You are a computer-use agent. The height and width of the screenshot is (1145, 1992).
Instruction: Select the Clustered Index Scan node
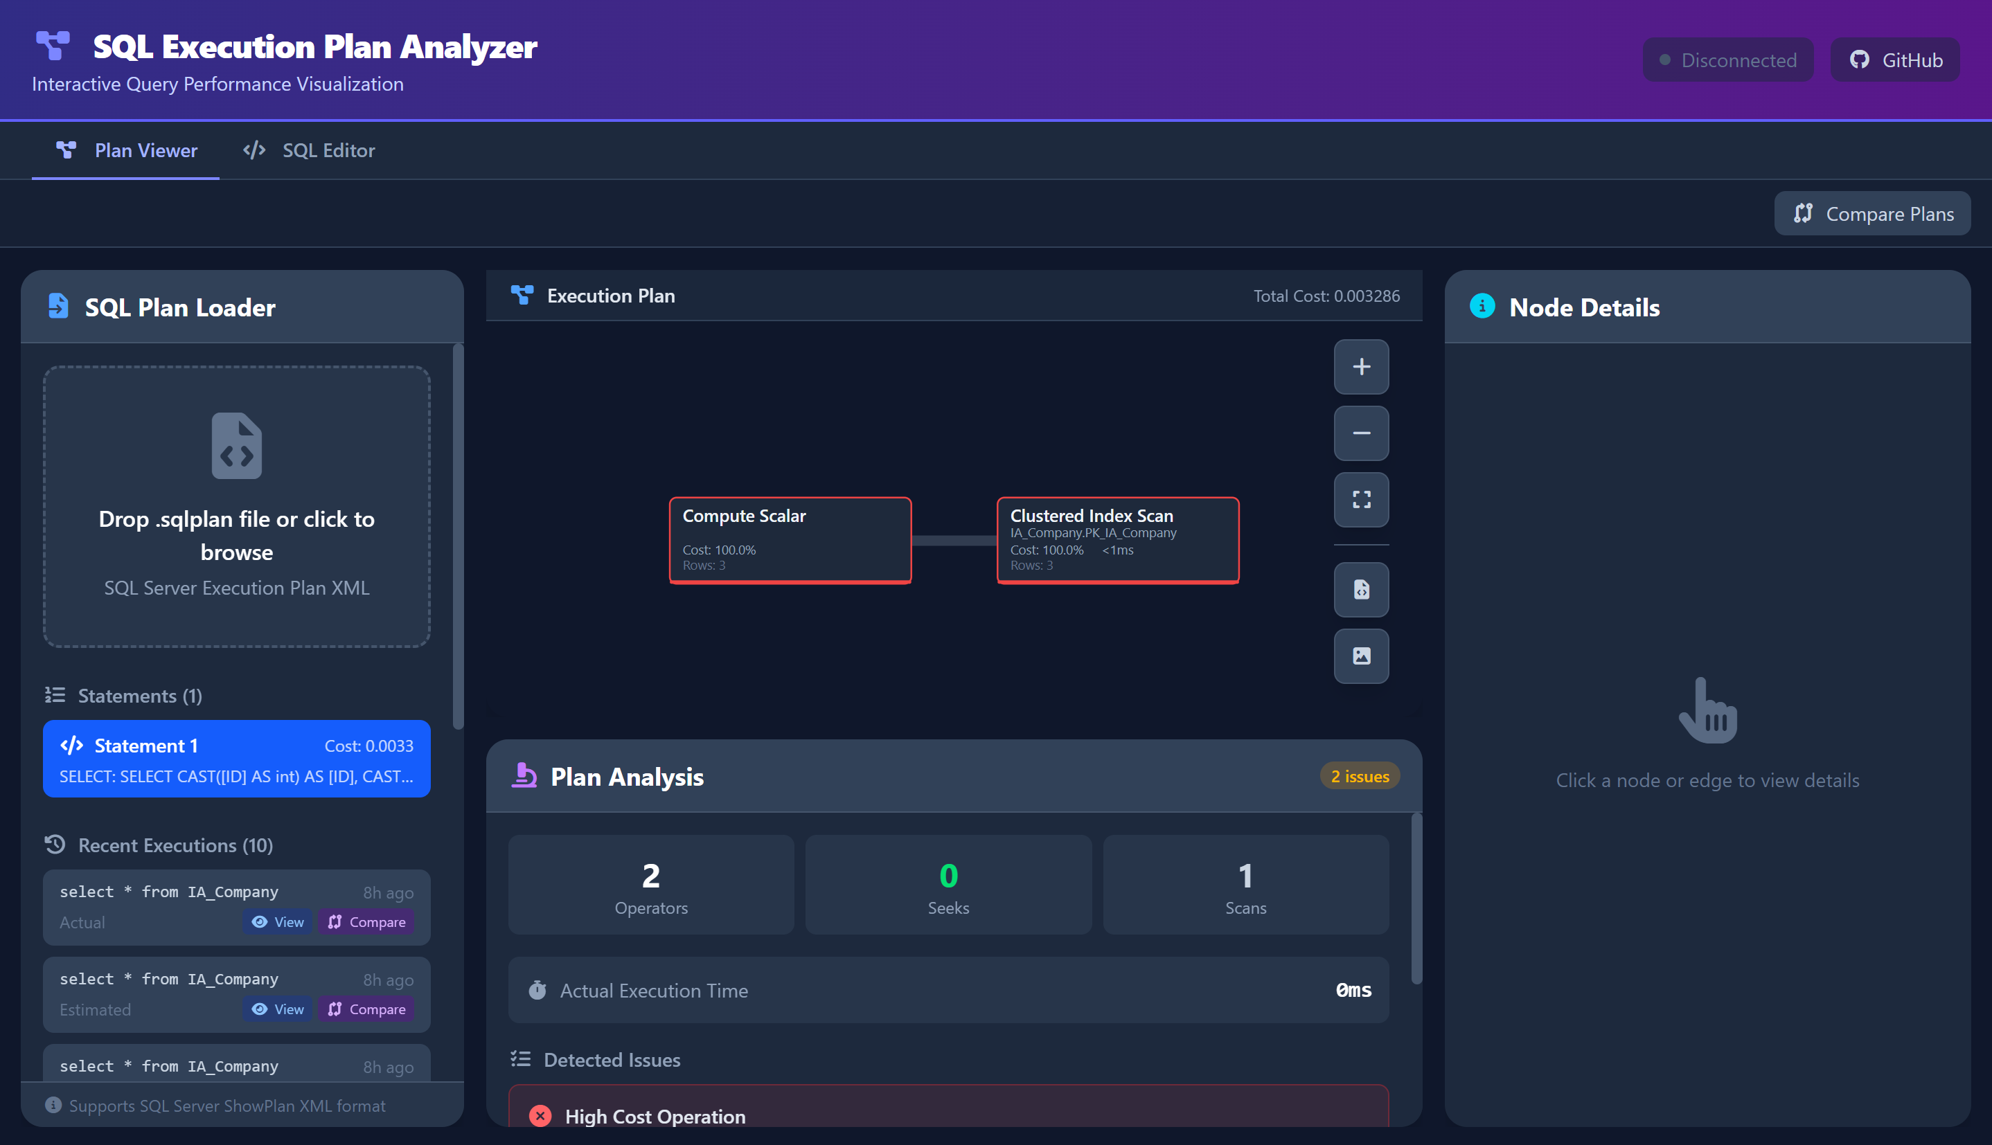click(1117, 540)
